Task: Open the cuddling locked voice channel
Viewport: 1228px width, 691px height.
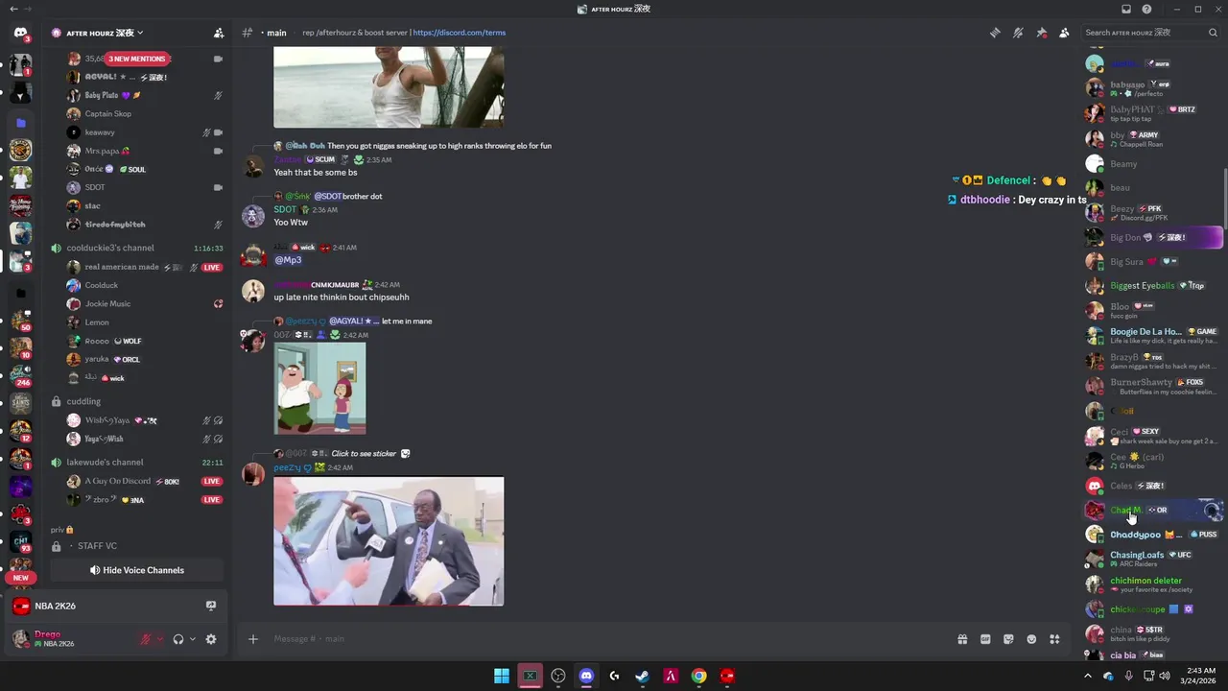Action: click(x=137, y=401)
